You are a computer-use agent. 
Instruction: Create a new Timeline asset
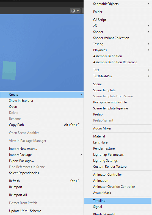pyautogui.click(x=118, y=201)
